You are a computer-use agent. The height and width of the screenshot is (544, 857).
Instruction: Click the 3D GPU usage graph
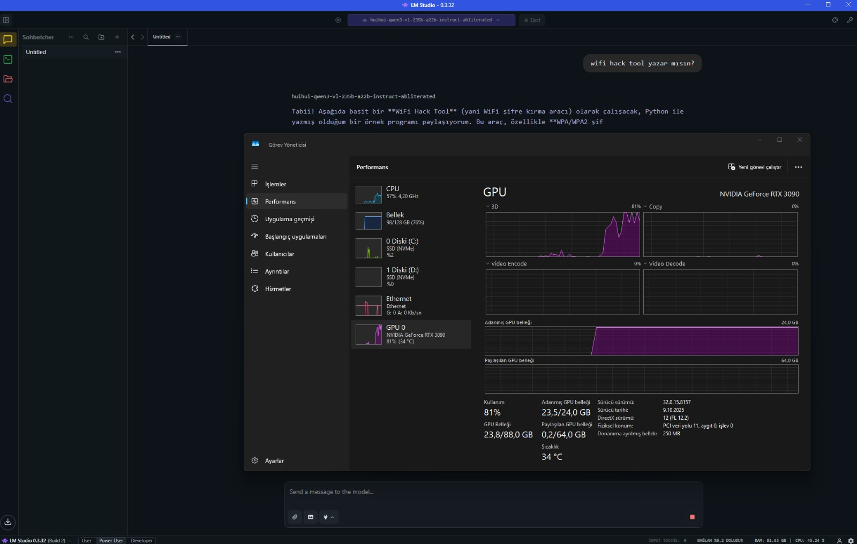click(x=562, y=235)
